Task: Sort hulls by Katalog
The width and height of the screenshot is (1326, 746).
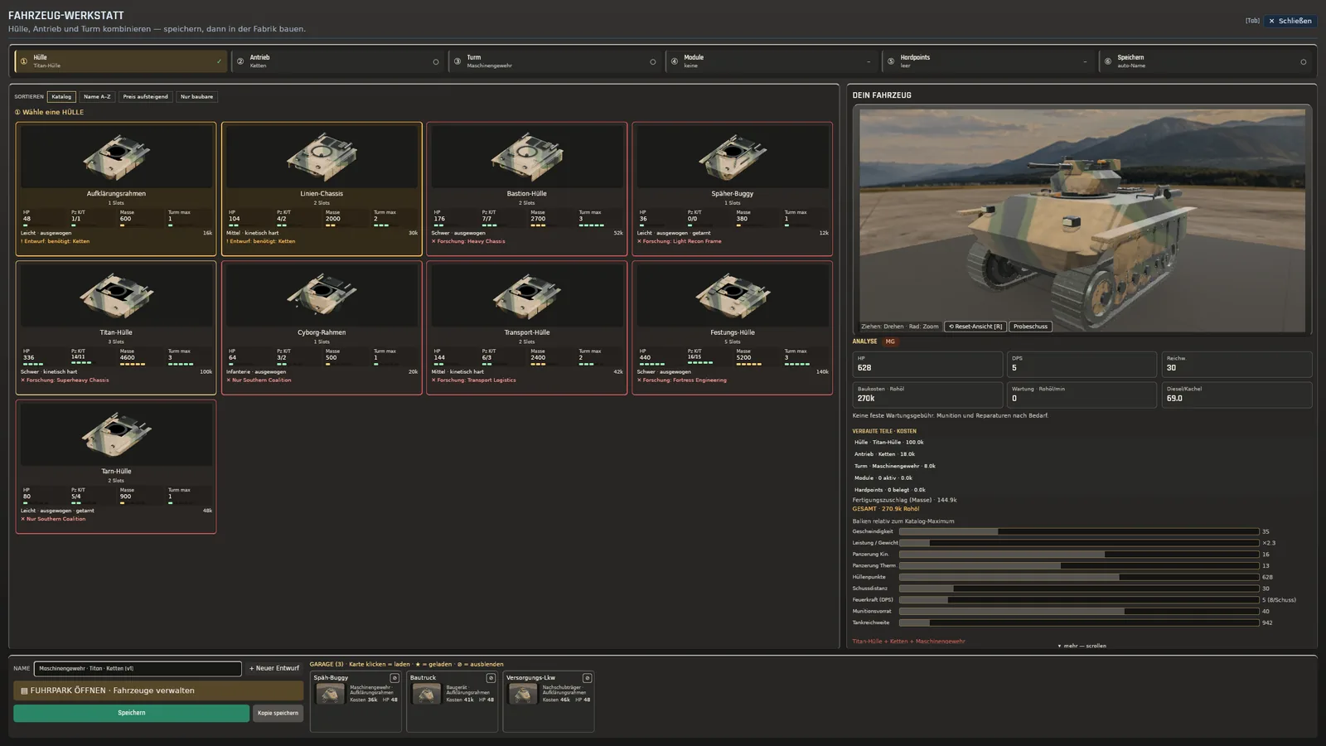Action: coord(61,97)
